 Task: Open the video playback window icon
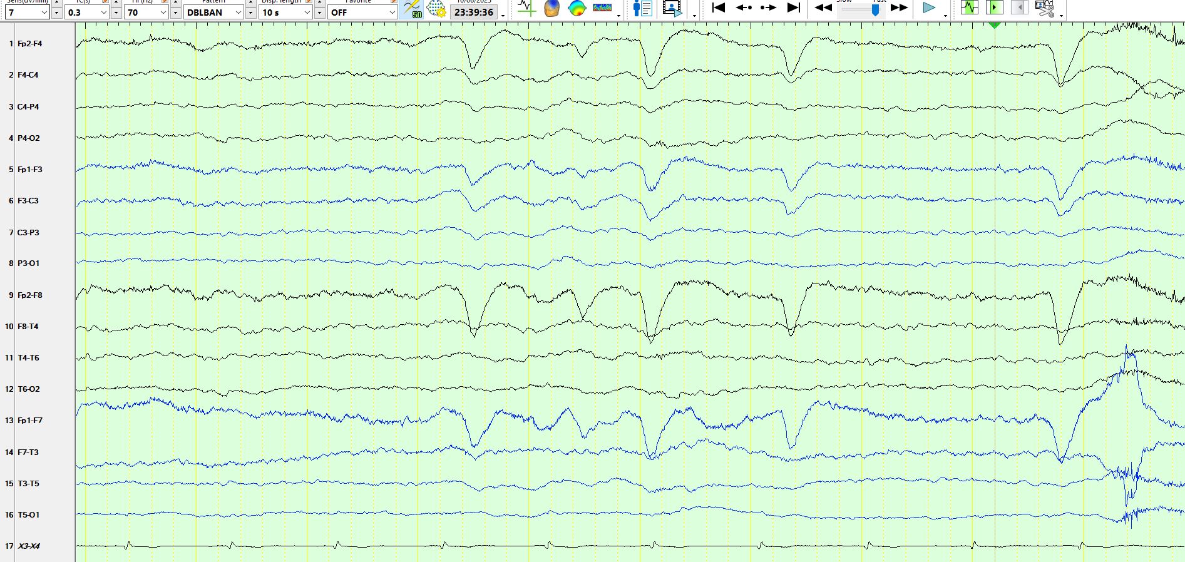click(x=672, y=8)
